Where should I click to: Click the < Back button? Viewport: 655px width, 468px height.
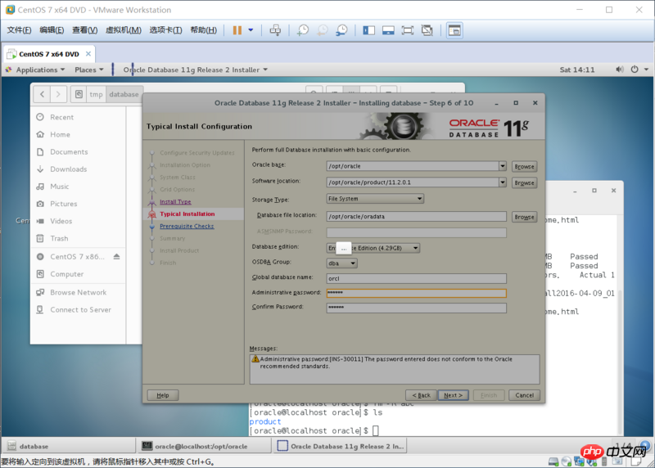pyautogui.click(x=421, y=395)
